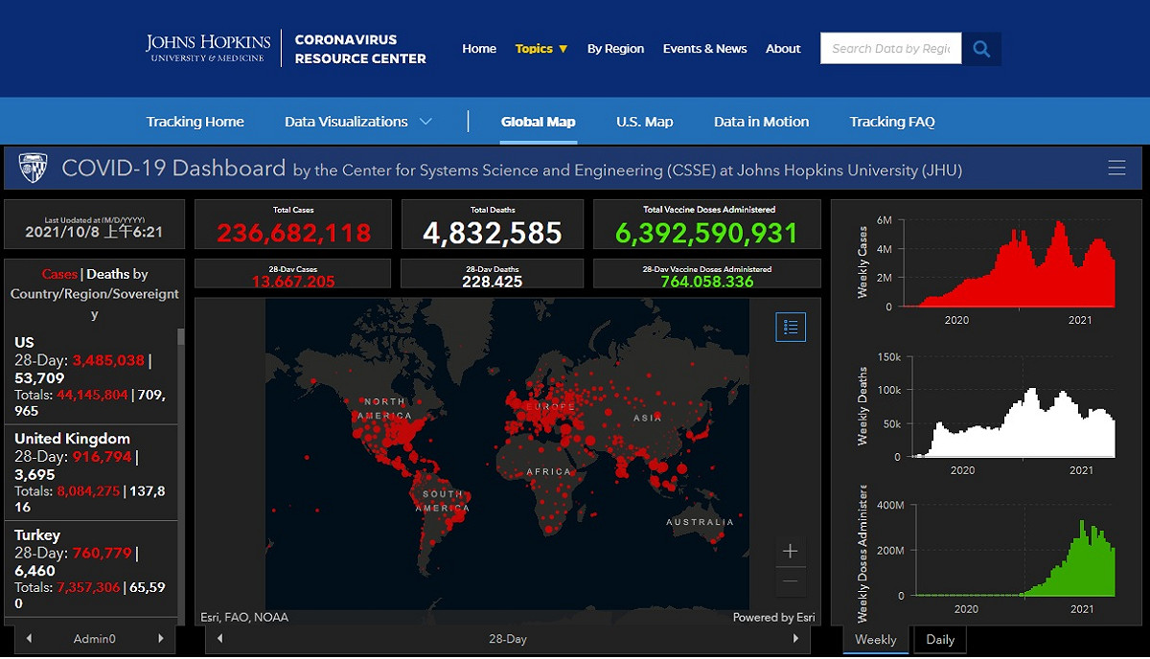The image size is (1150, 659).
Task: Click Total Vaccine Doses value 6,392,590,931
Action: pyautogui.click(x=706, y=233)
